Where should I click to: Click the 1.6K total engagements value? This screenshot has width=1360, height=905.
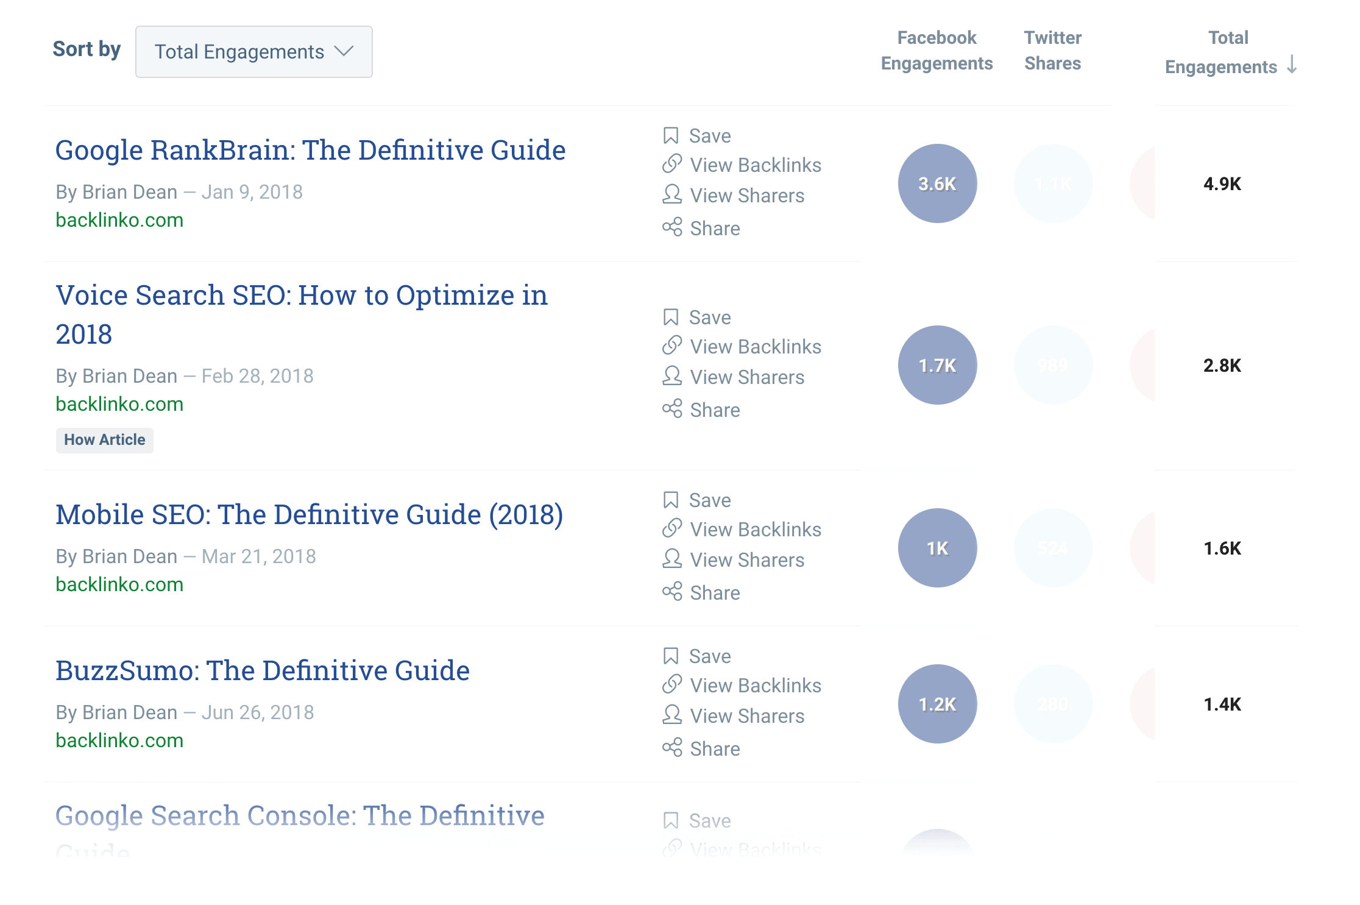pos(1222,548)
